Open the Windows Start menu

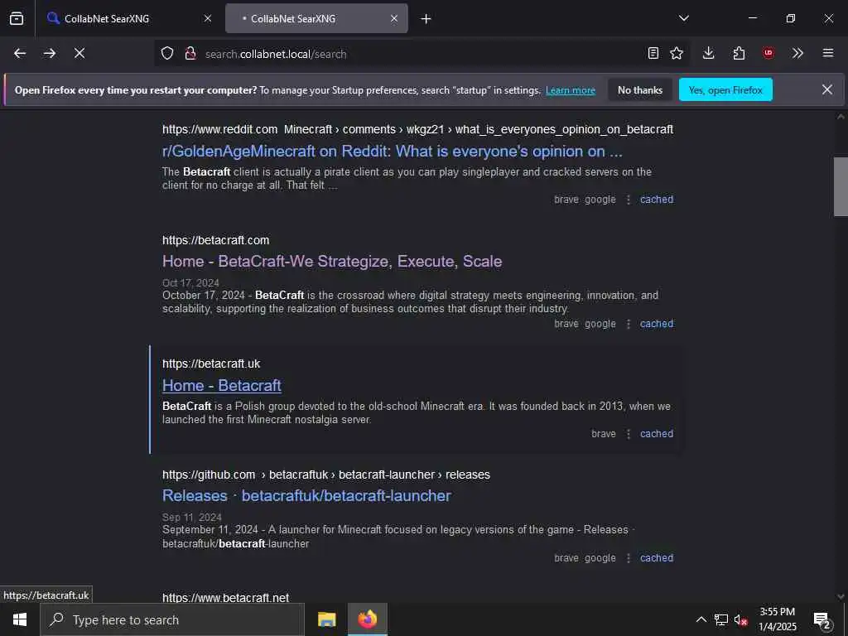[x=20, y=619]
